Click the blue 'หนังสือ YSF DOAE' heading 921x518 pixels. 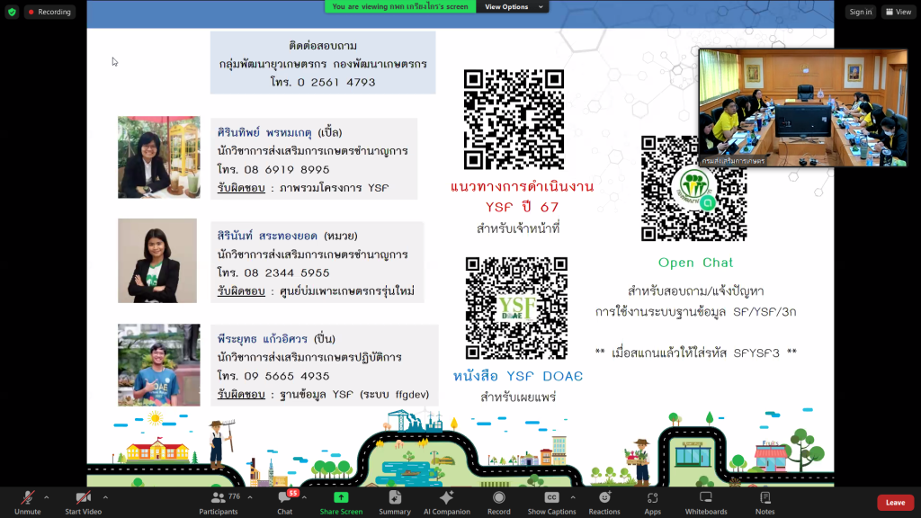517,376
